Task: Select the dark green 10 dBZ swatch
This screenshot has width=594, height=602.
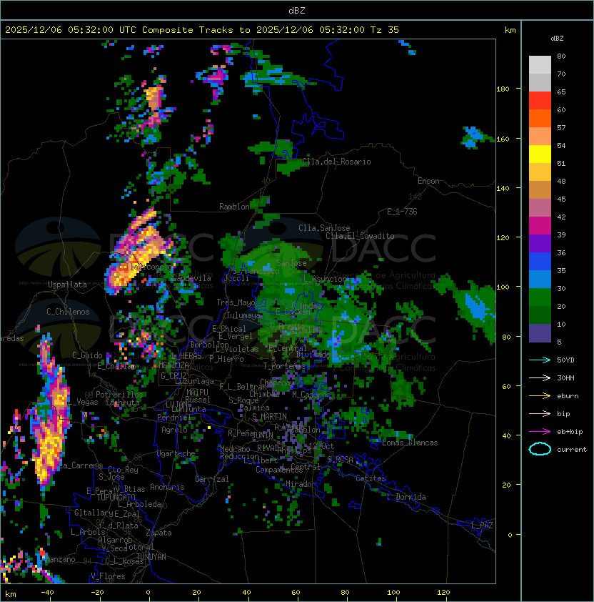Action: coord(540,315)
